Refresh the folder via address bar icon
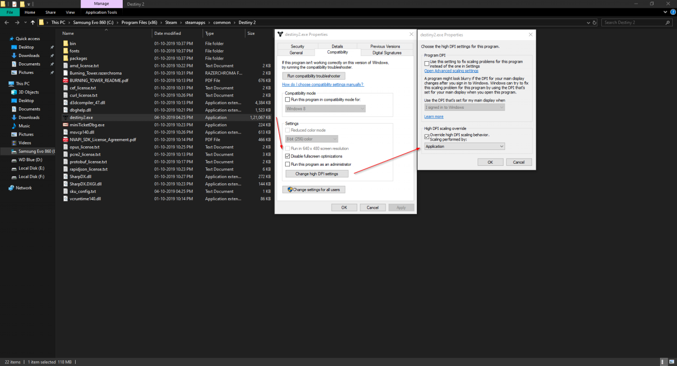This screenshot has width=677, height=366. [x=595, y=23]
